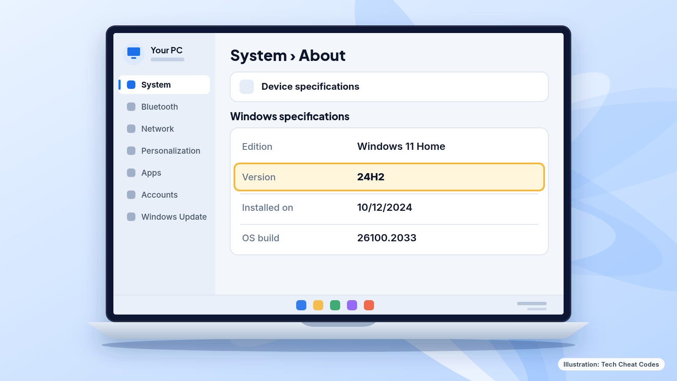Screen dimensions: 677x381
Task: Click the Your PC name
Action: pos(166,50)
